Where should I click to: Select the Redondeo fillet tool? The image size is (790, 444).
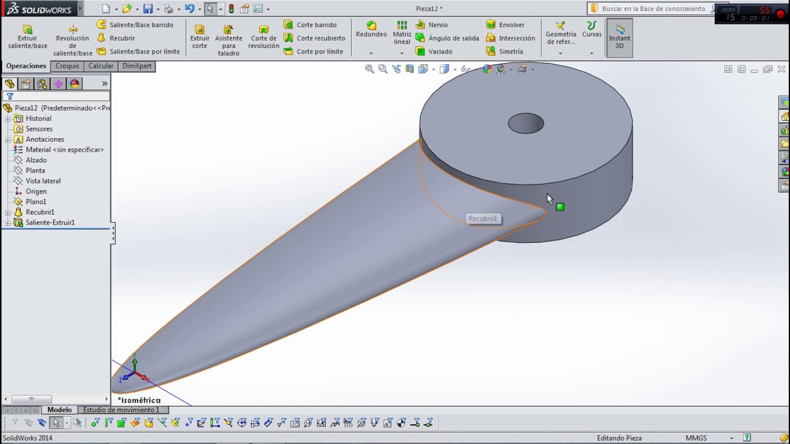coord(371,29)
